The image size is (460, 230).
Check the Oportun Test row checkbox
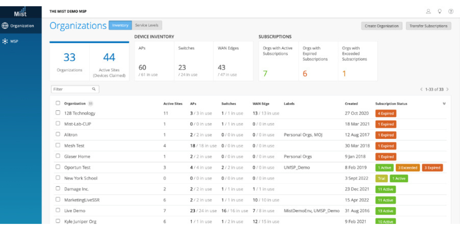click(58, 167)
